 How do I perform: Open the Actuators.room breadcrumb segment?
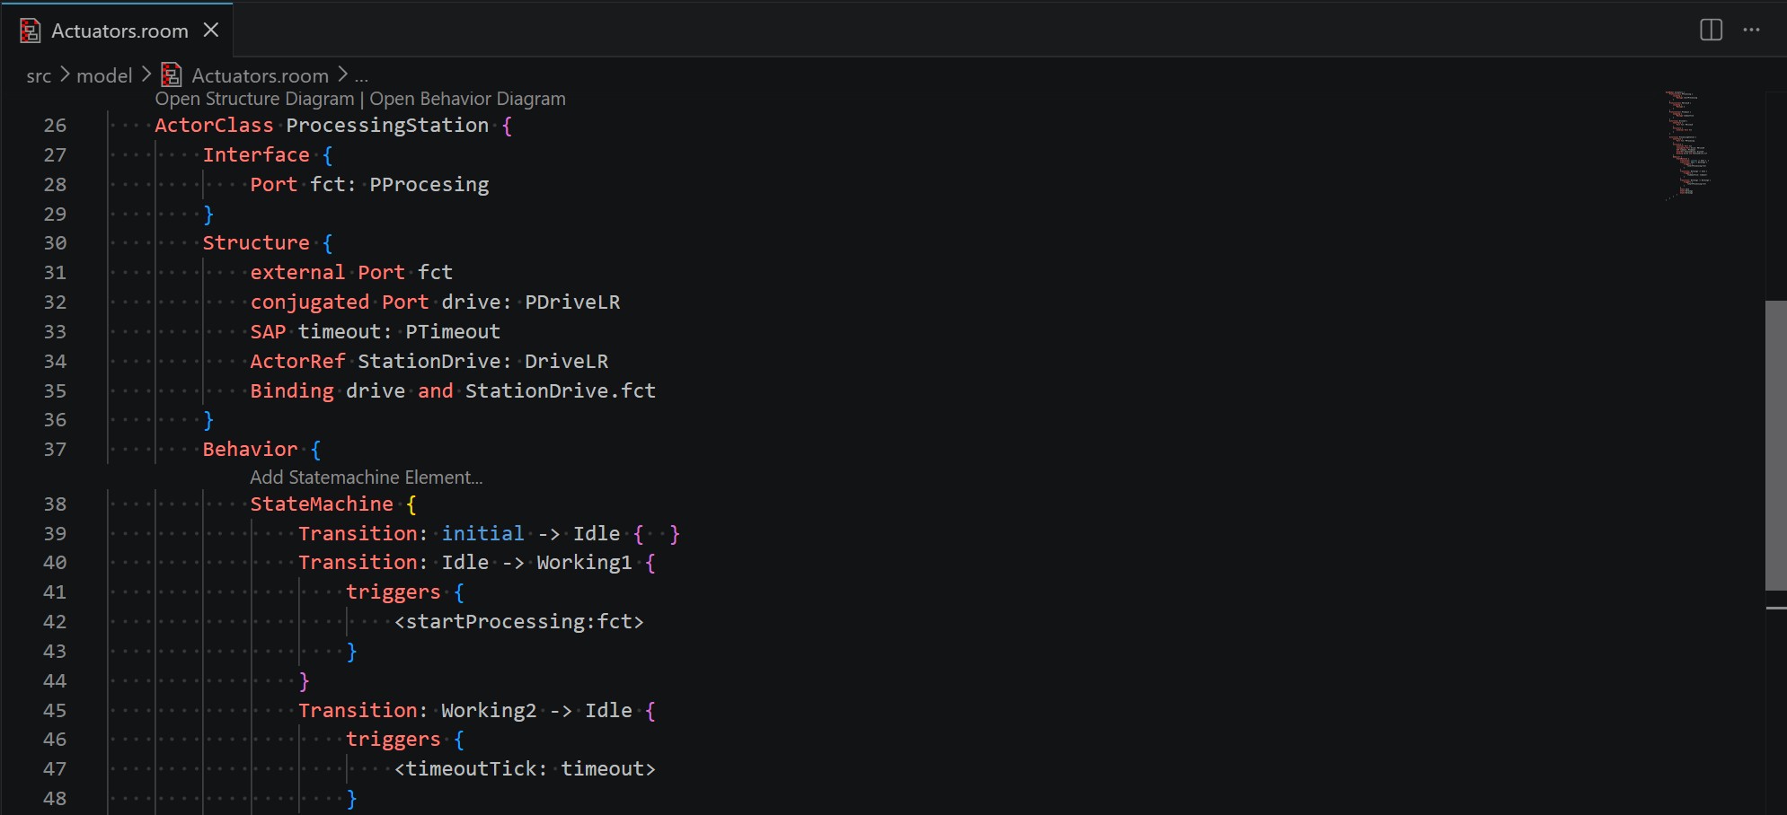[260, 76]
